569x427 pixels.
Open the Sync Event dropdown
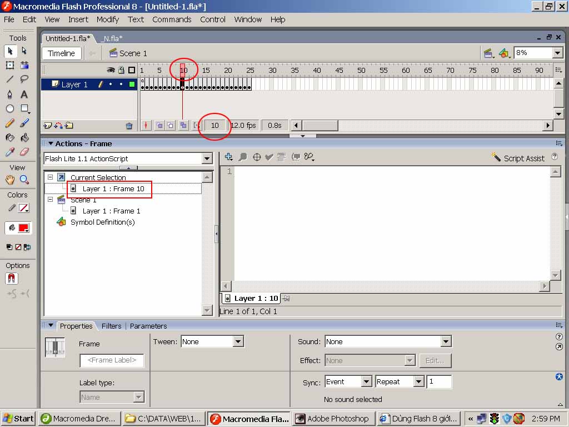click(367, 381)
